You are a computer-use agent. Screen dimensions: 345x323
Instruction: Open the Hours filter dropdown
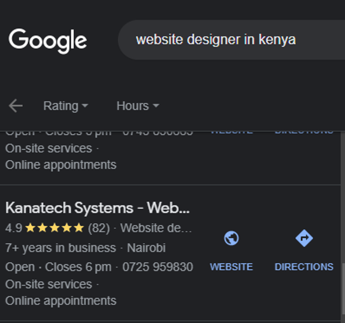pyautogui.click(x=138, y=106)
